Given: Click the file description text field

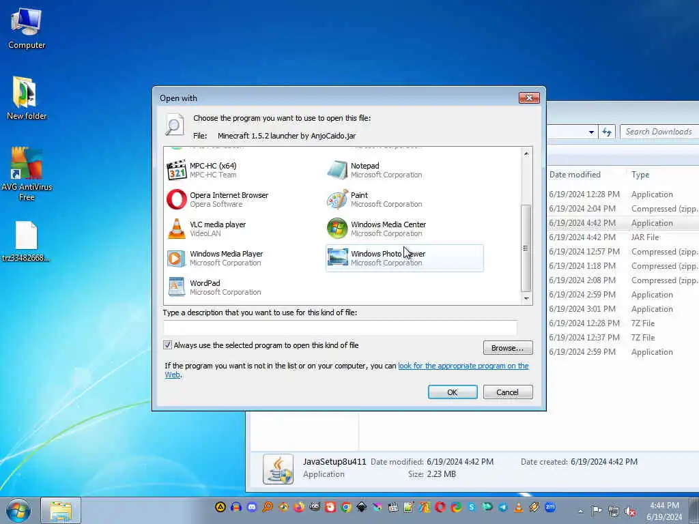Looking at the screenshot, I should (340, 327).
